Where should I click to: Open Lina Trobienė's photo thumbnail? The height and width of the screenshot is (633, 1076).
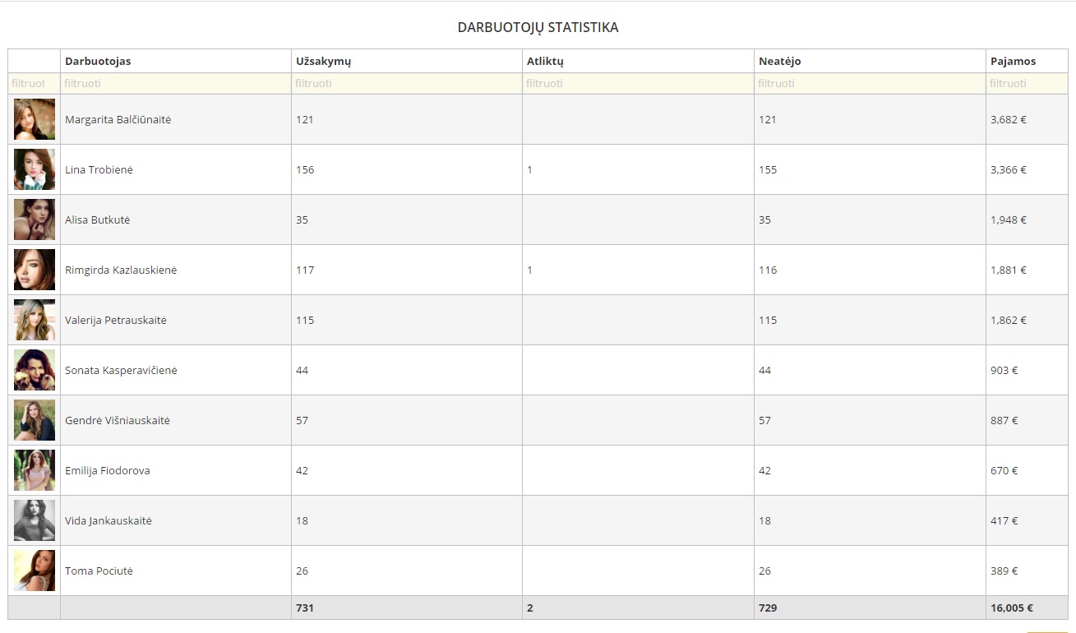[x=35, y=169]
